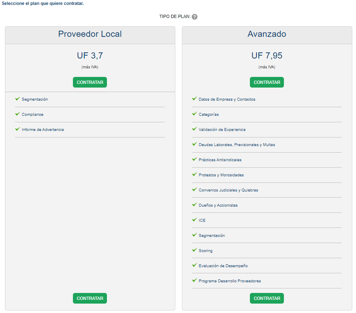Click the checkmark next to Scoring
The image size is (356, 313).
[x=194, y=250]
